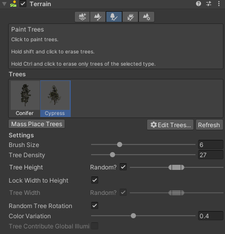Open the Terrain component kebab menu

coord(219,4)
